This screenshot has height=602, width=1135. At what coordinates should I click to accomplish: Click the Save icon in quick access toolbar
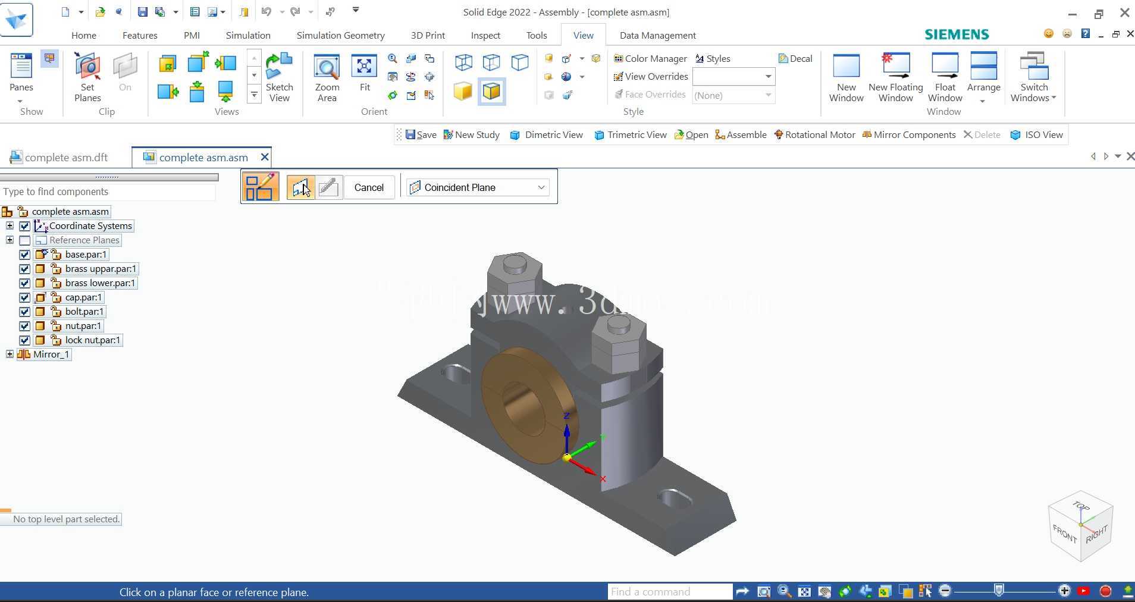point(142,11)
